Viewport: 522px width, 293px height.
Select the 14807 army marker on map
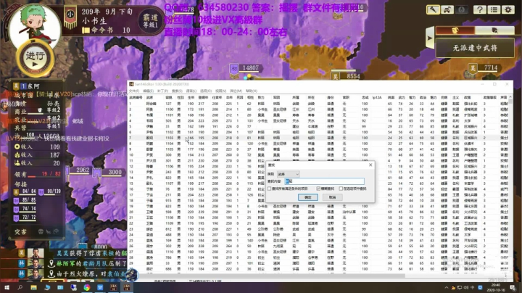point(245,68)
